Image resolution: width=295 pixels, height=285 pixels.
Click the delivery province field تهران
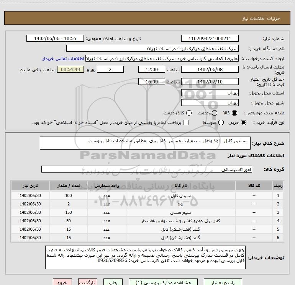pos(210,93)
